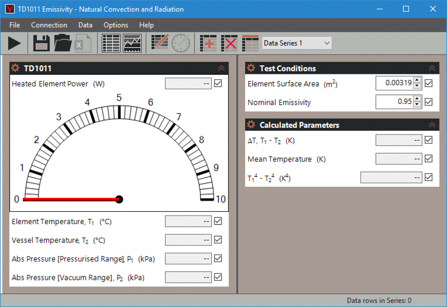Image resolution: width=447 pixels, height=307 pixels.
Task: Minimize the TD1011 Emissivity window
Action: (x=379, y=9)
